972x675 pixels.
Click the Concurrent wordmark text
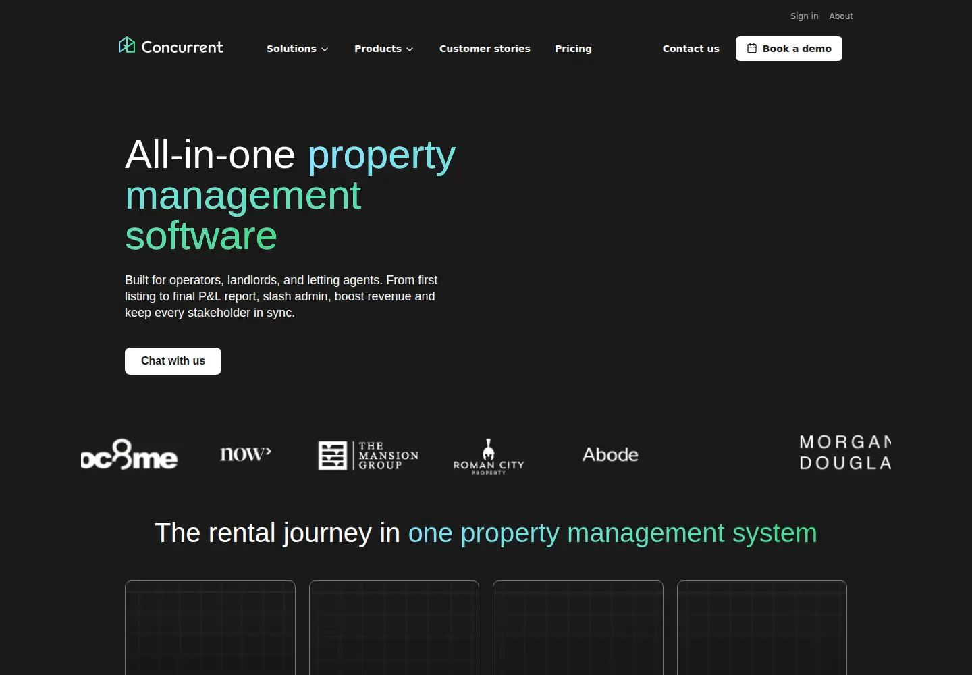point(182,47)
